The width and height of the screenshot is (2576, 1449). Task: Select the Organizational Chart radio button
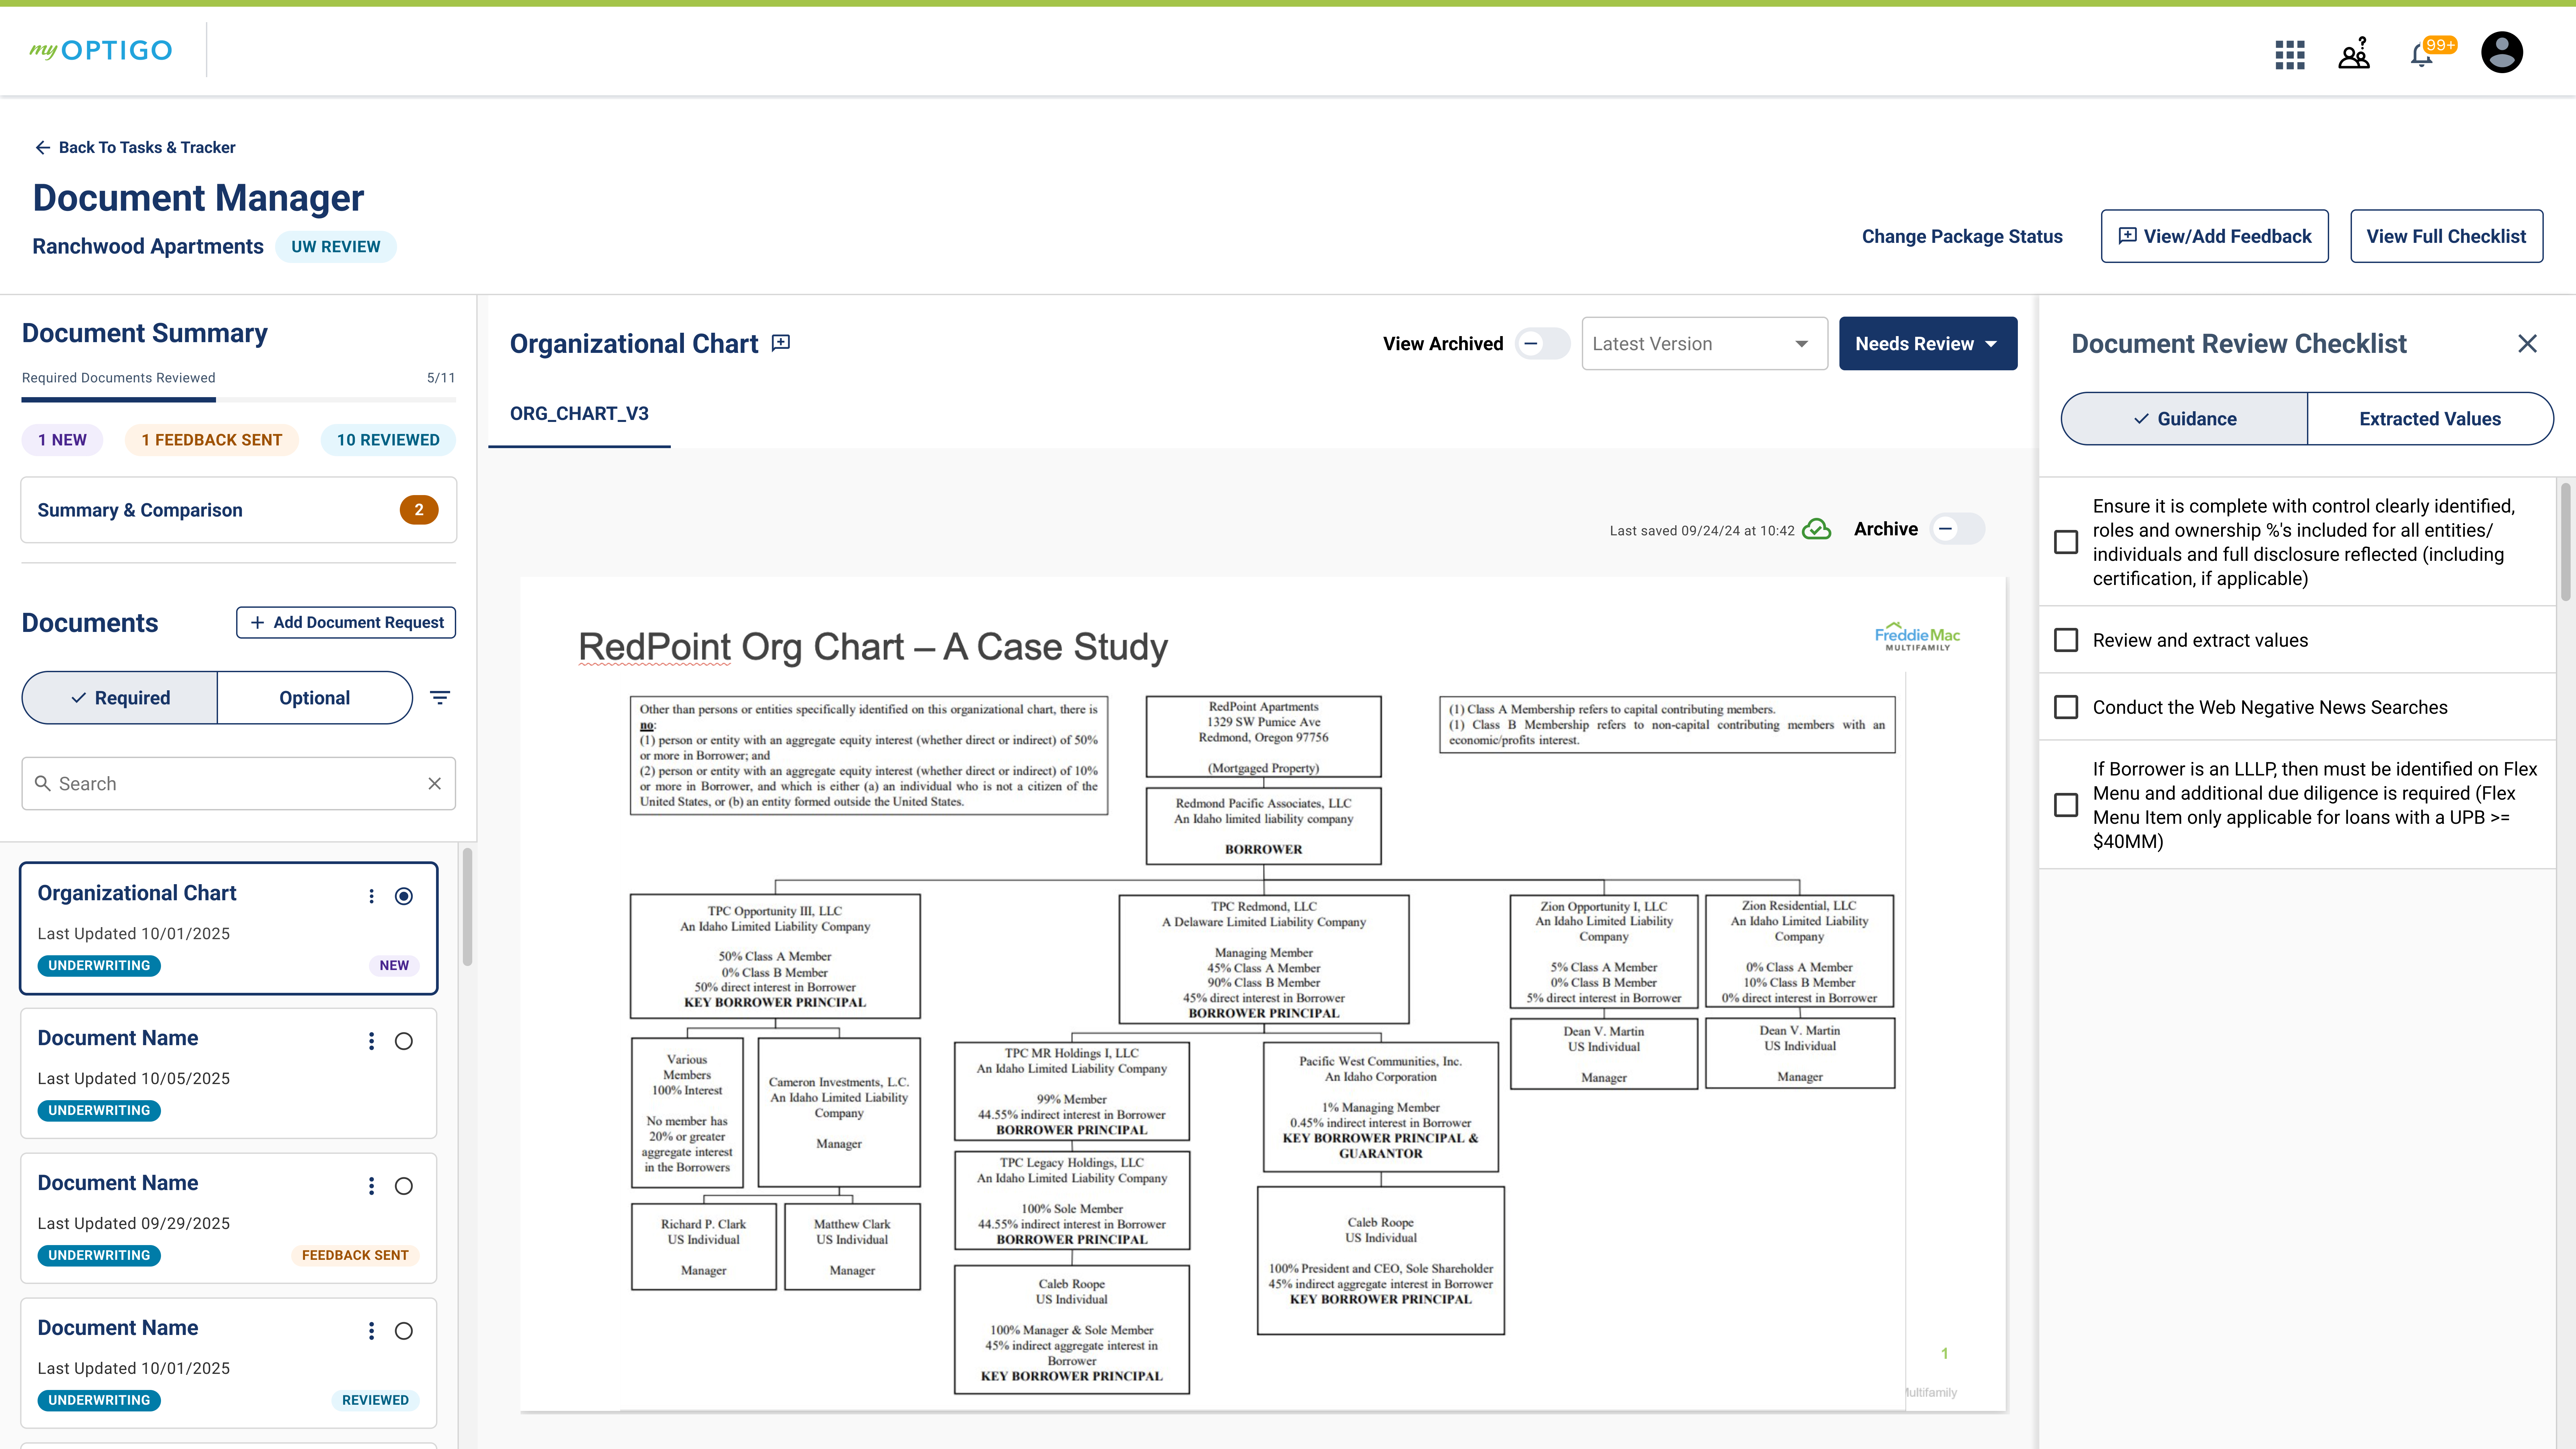click(x=404, y=896)
